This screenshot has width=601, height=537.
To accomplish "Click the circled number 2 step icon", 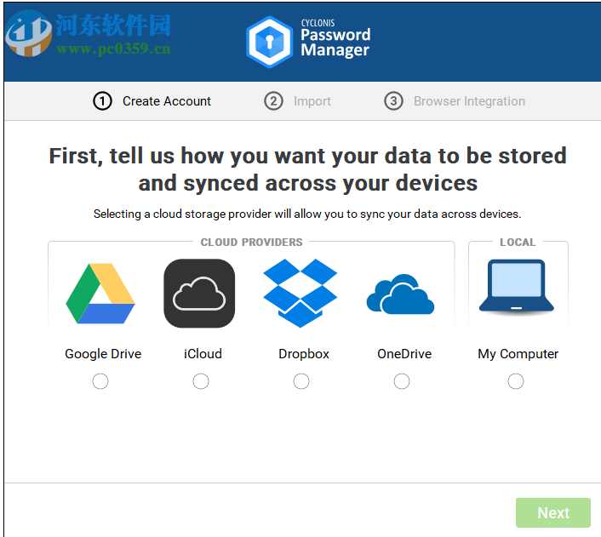I will pyautogui.click(x=273, y=101).
